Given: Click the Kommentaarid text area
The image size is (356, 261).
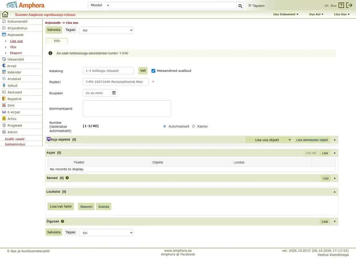Looking at the screenshot, I should click(127, 109).
